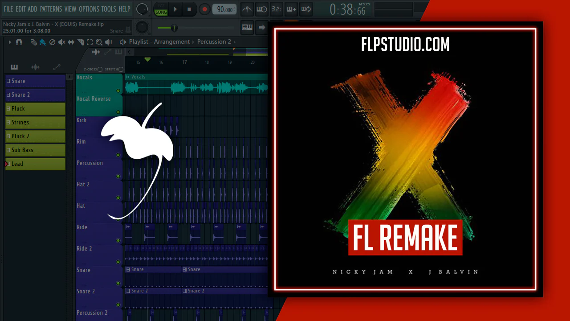The height and width of the screenshot is (321, 570).
Task: Mute the Ride track
Action: click(118, 241)
